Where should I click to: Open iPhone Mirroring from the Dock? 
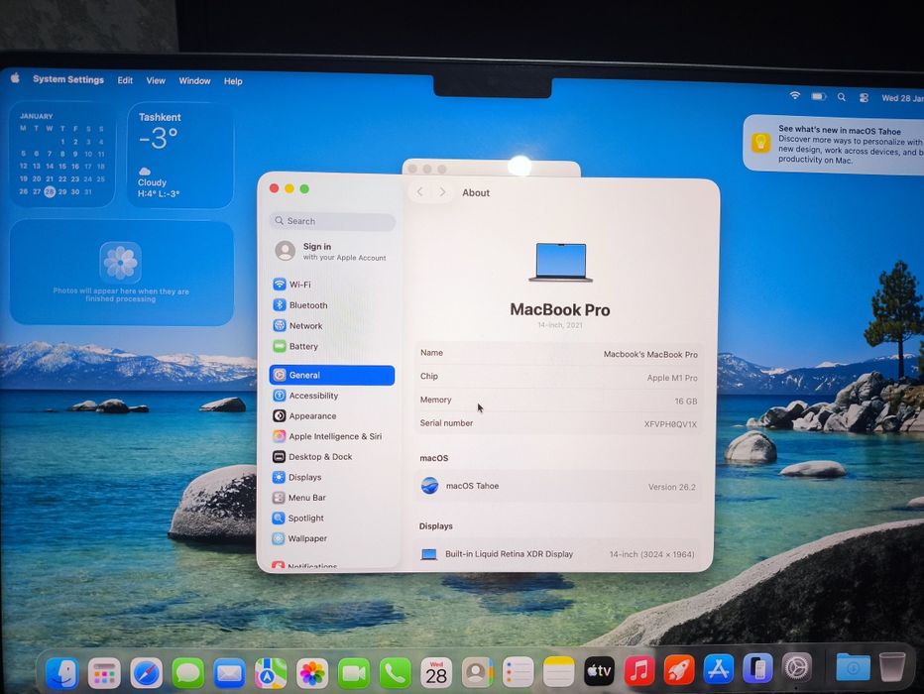(x=757, y=669)
